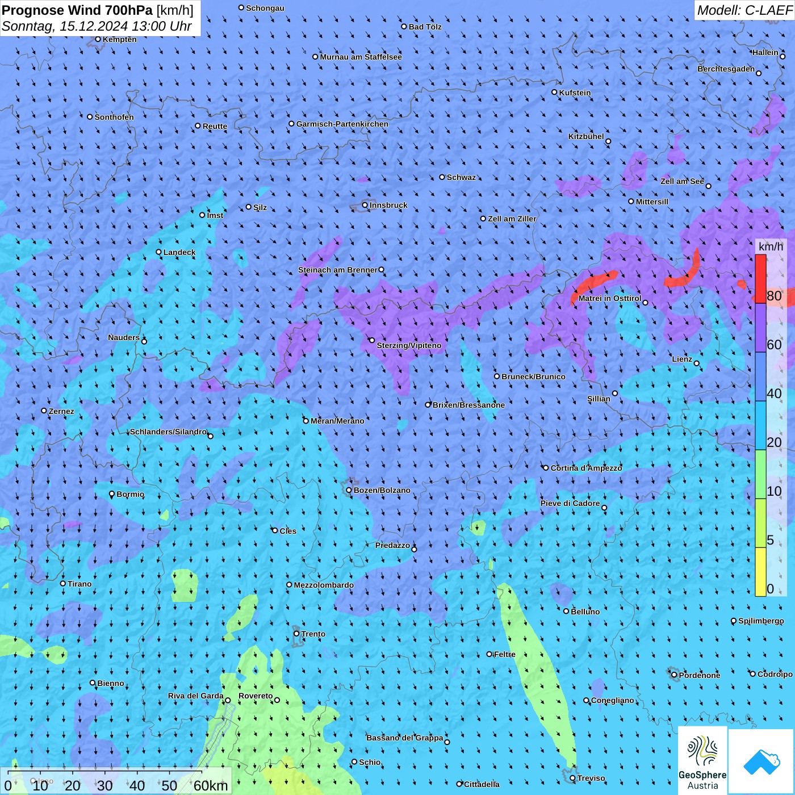Click the Matrei in Osttirol location dot
This screenshot has width=795, height=795.
click(x=645, y=303)
